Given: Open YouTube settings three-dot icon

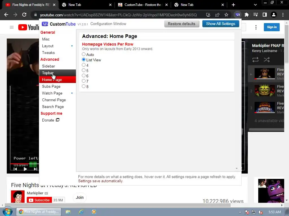Looking at the screenshot, I should [256, 27].
